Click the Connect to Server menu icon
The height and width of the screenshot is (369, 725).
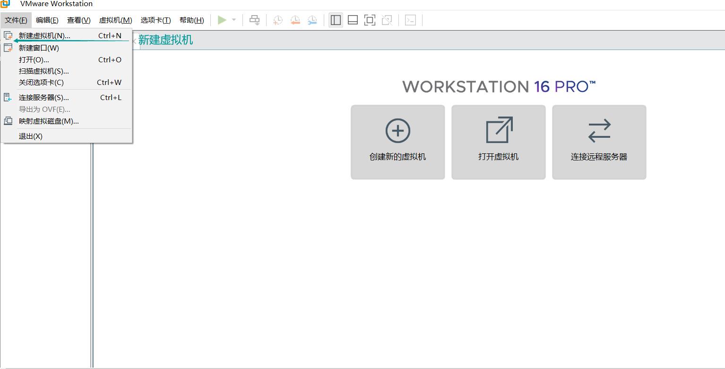pyautogui.click(x=8, y=97)
